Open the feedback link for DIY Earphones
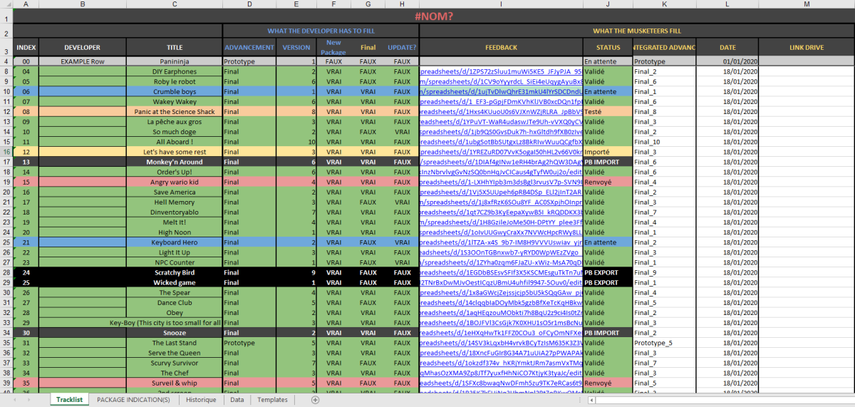This screenshot has height=407, width=855. tap(501, 71)
